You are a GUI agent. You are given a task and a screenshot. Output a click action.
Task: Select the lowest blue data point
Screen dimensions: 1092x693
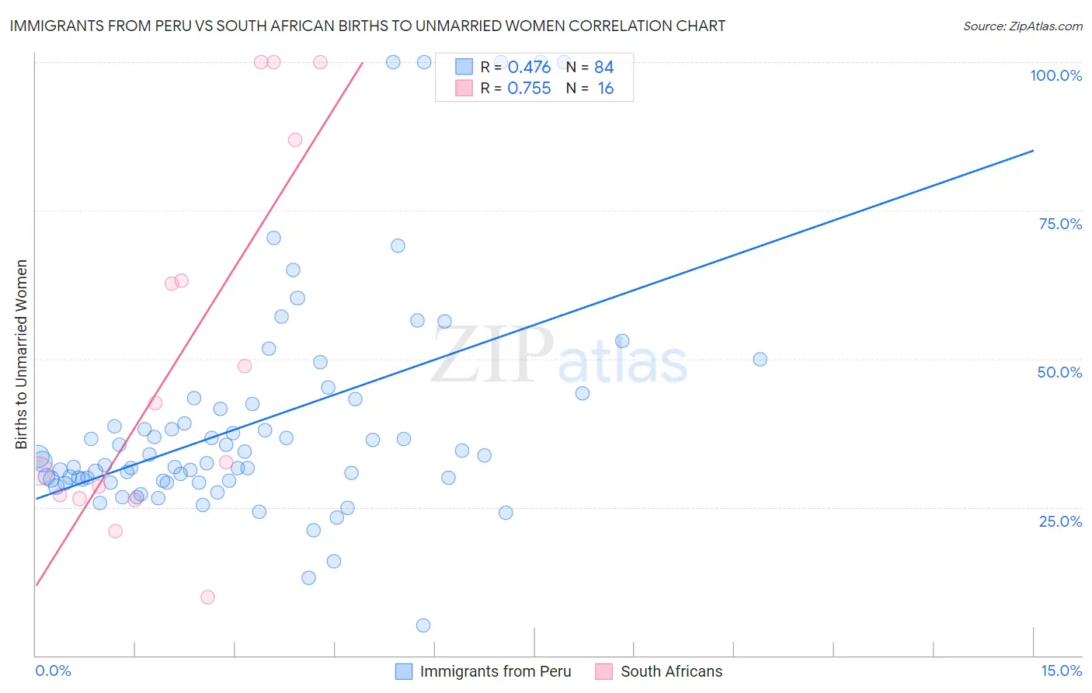[423, 625]
